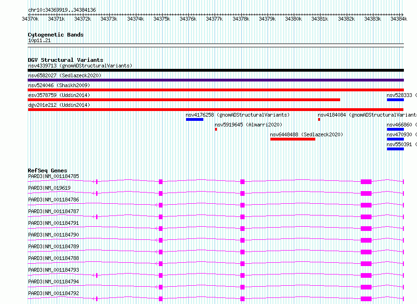Open variant label nsv4339713 (gnomADStructuralVariants)
This screenshot has width=417, height=304.
[x=80, y=66]
